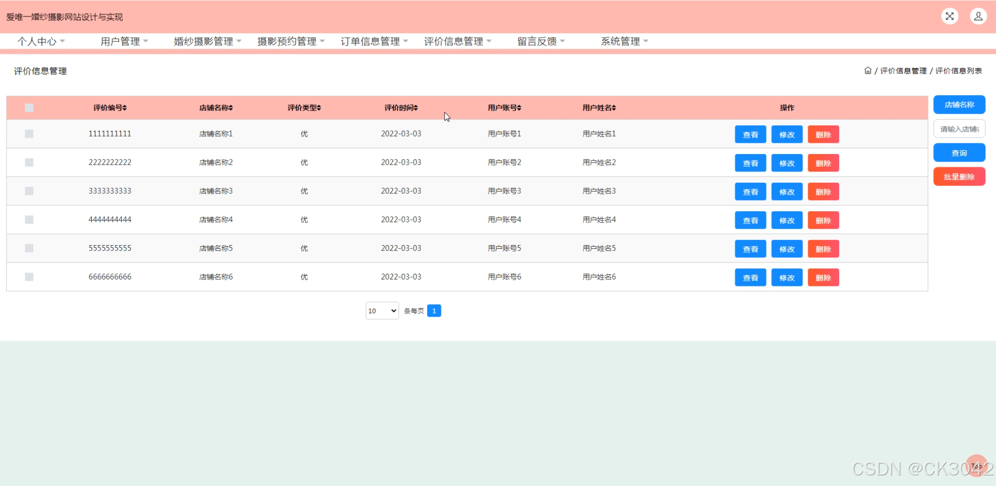The height and width of the screenshot is (486, 996).
Task: Click 查看 for 店铺名称6 row
Action: (750, 277)
